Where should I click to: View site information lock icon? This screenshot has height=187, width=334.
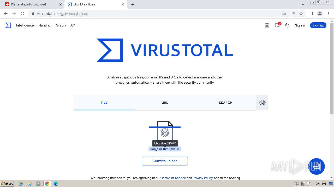pos(33,14)
